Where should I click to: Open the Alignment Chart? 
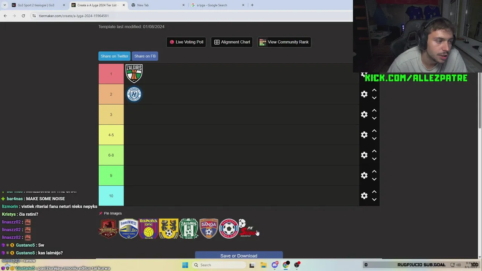[232, 42]
